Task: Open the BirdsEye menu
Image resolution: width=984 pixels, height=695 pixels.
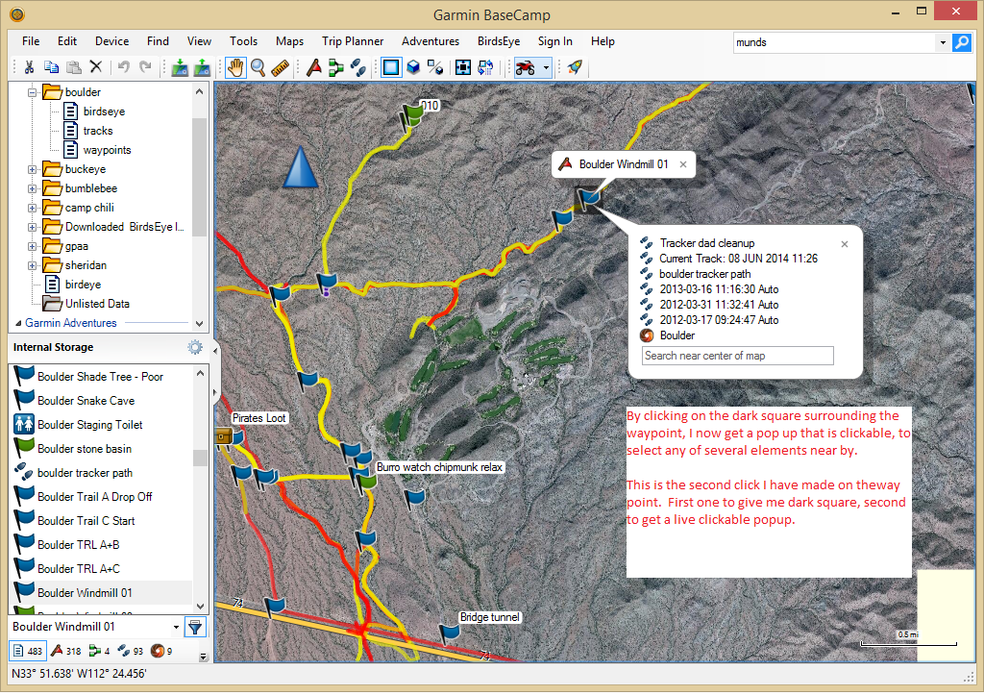Action: pyautogui.click(x=497, y=41)
